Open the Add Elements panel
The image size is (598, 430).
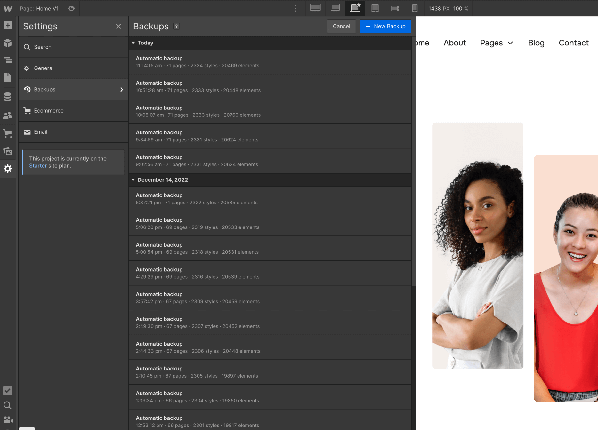[8, 25]
